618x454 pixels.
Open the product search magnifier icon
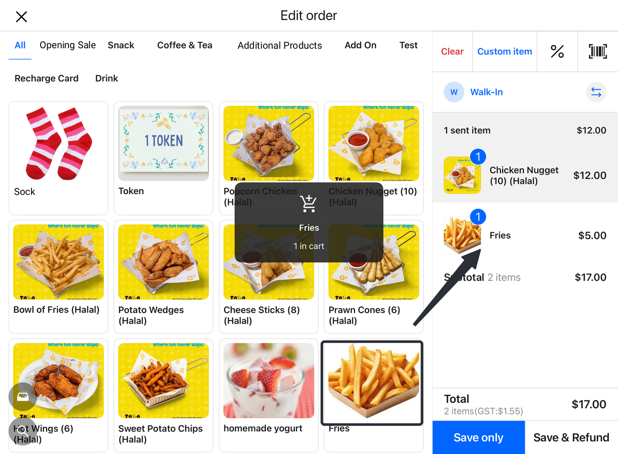pos(23,431)
